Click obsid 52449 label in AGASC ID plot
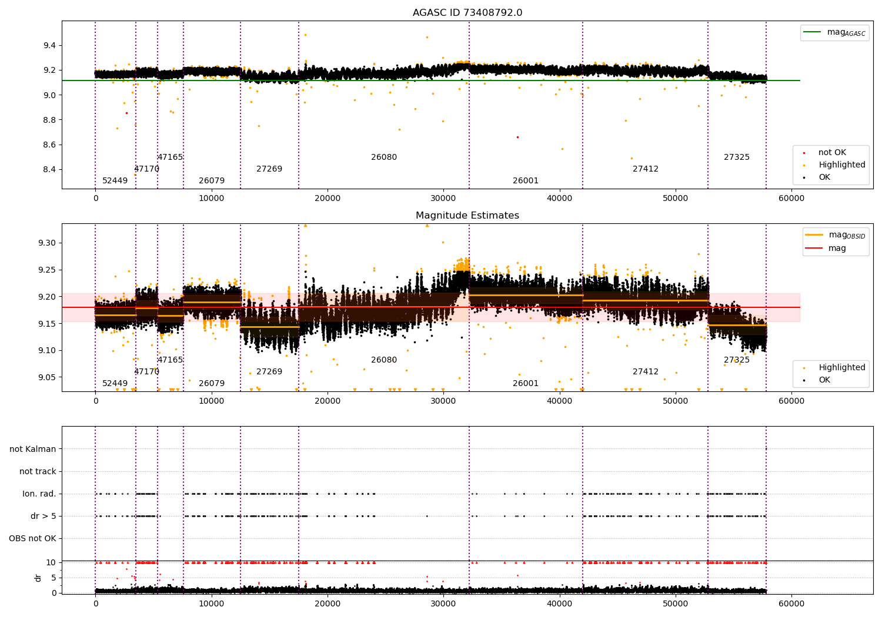882x617 pixels. point(115,181)
